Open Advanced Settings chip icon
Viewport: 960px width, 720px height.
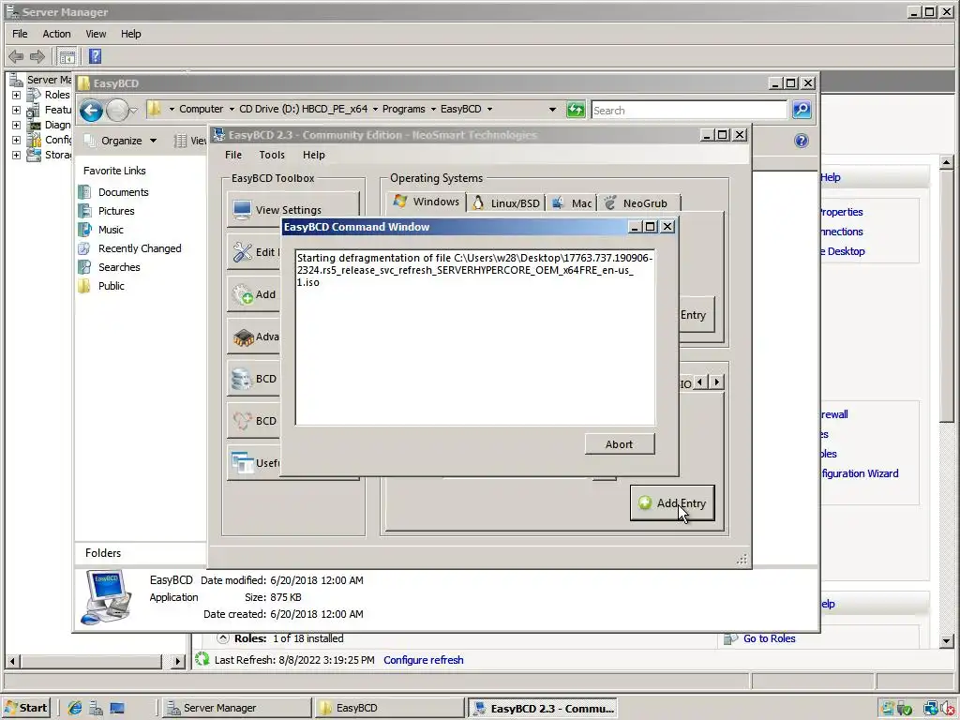(243, 337)
